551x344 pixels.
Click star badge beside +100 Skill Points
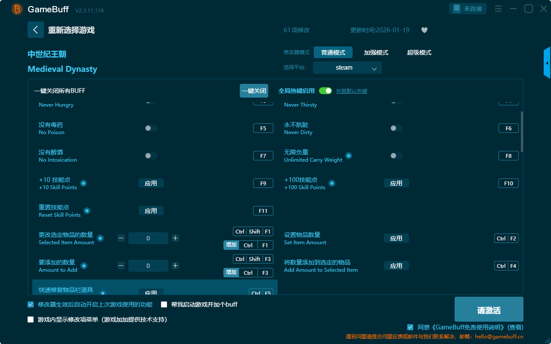pos(332,183)
